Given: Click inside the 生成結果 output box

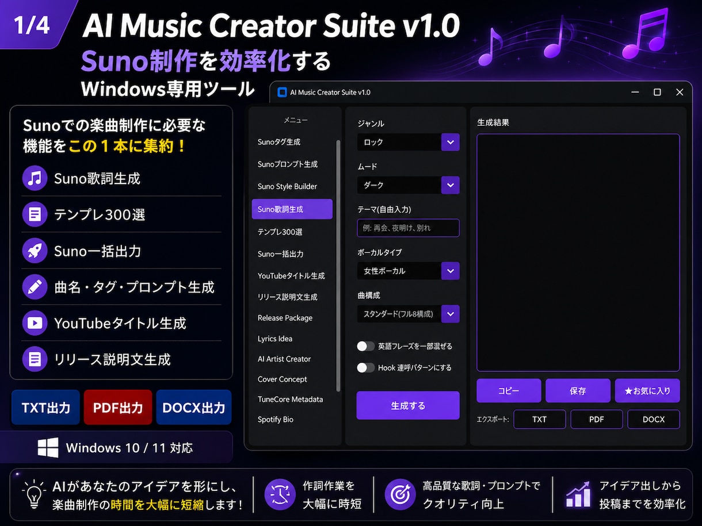Looking at the screenshot, I should tap(578, 253).
